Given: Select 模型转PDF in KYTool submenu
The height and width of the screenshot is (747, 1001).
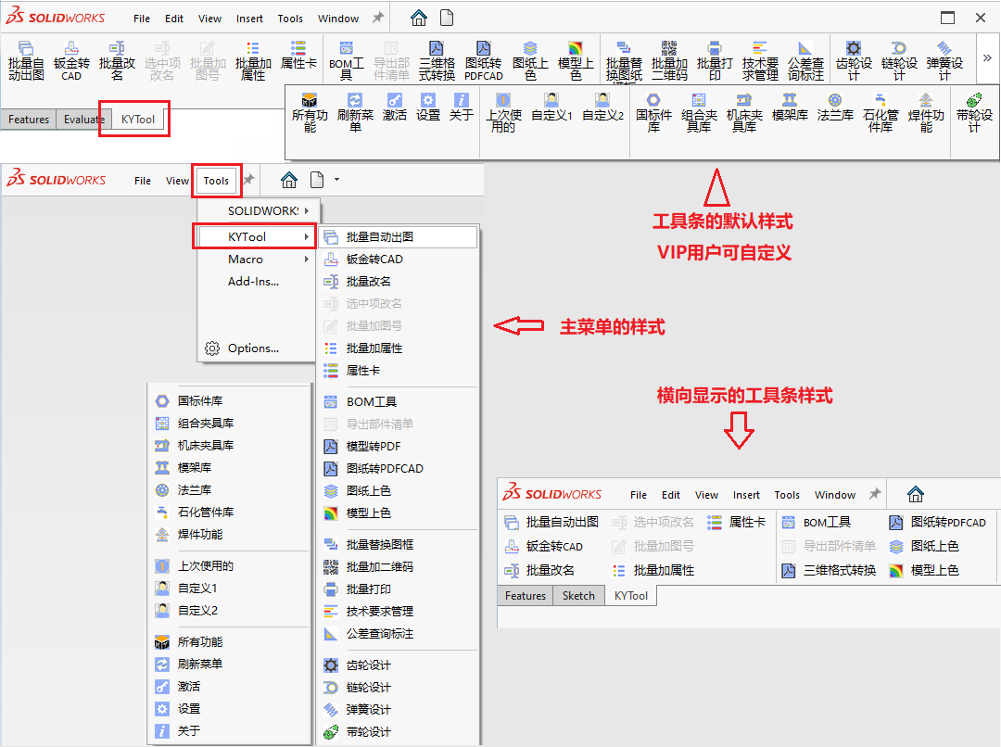Looking at the screenshot, I should [398, 447].
